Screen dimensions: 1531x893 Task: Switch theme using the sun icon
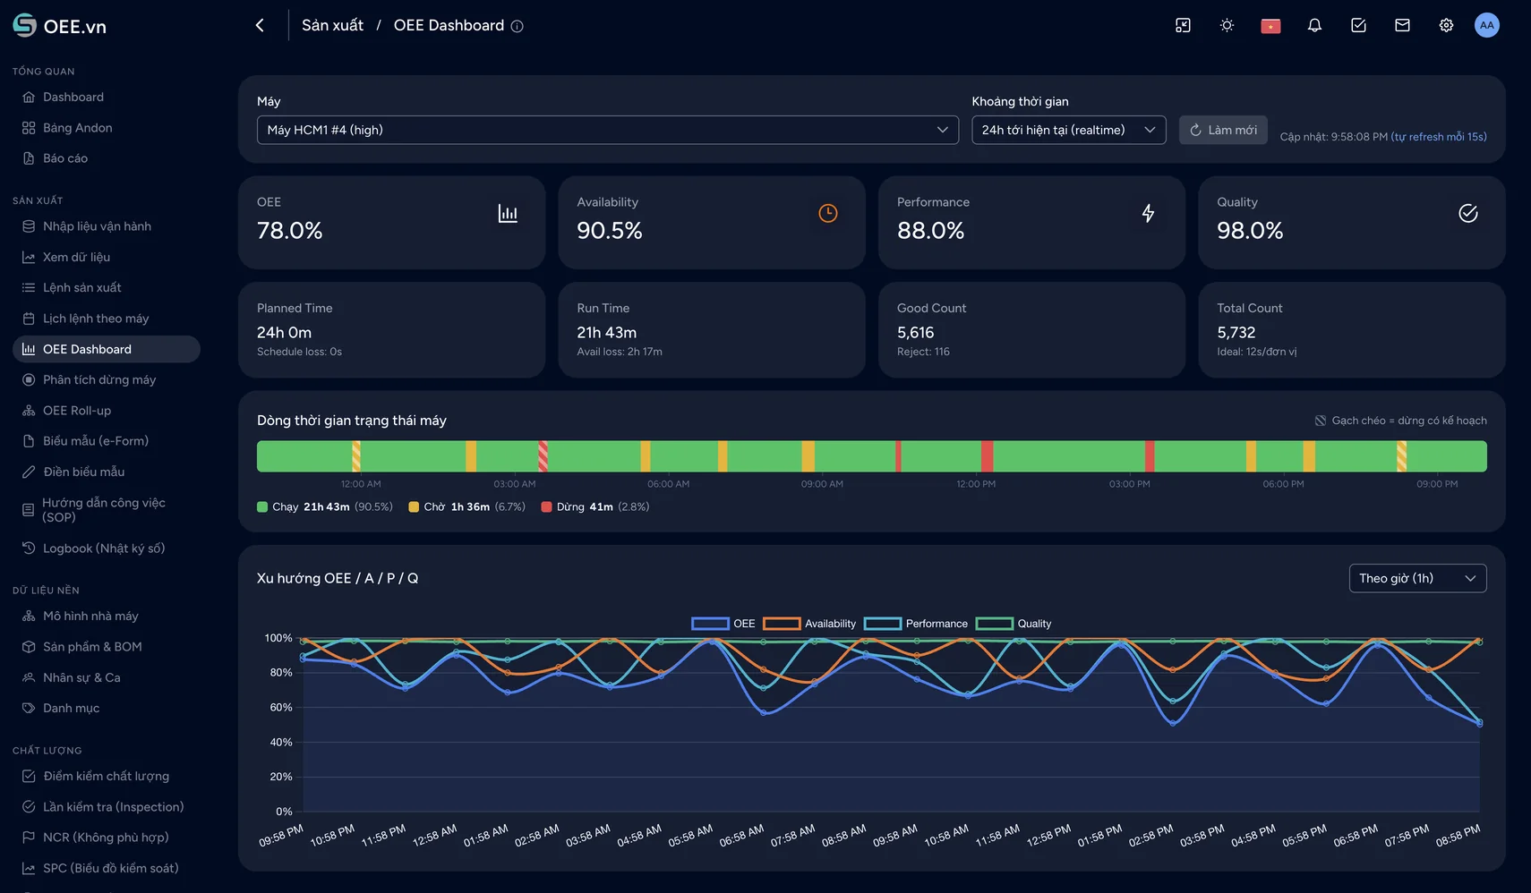pos(1227,25)
